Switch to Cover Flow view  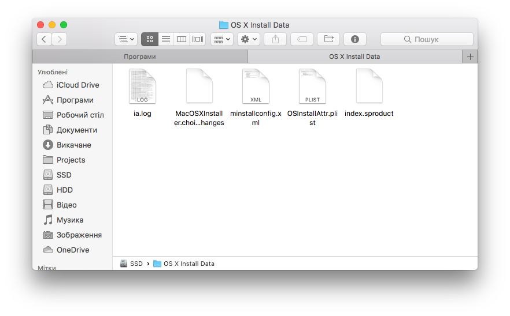pos(197,39)
